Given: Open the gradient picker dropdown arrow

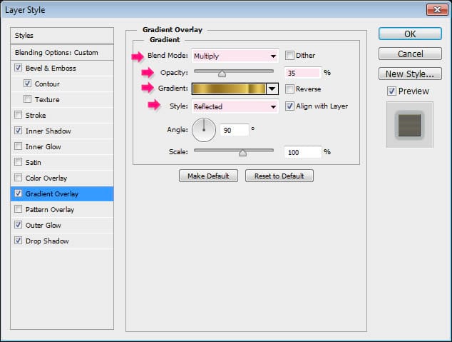Looking at the screenshot, I should 272,89.
